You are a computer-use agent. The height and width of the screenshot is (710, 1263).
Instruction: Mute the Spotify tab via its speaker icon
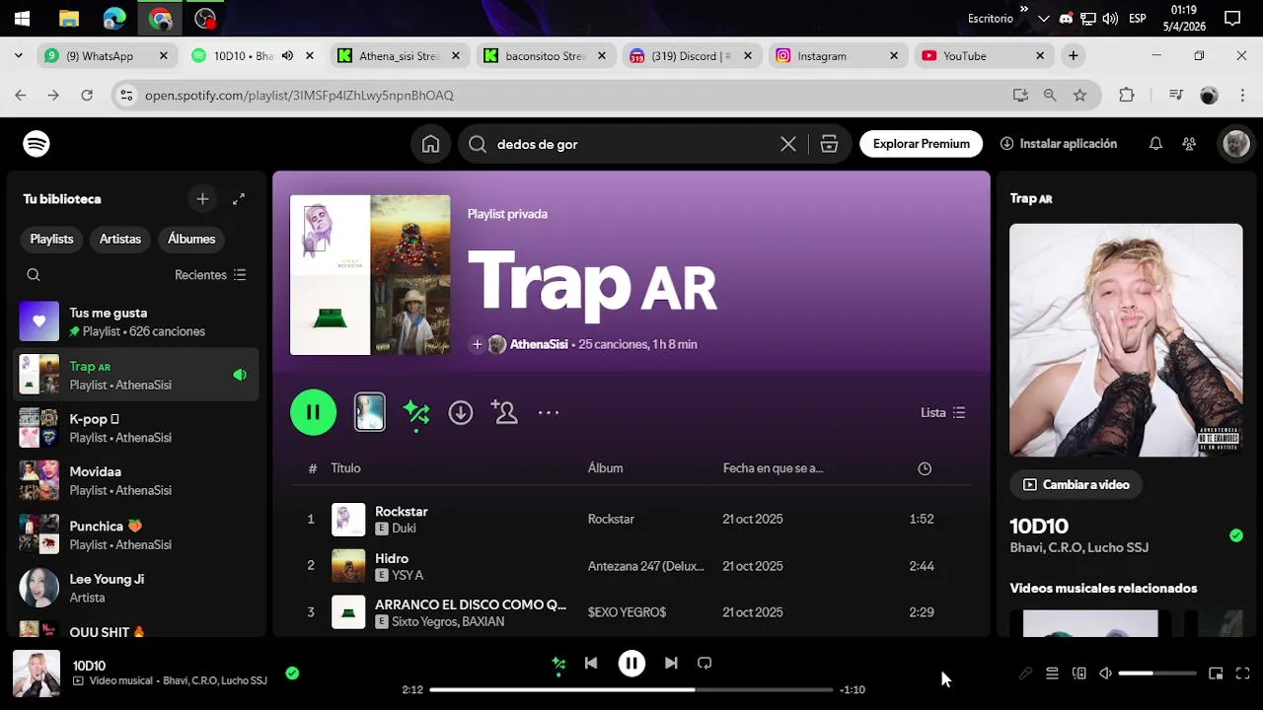pos(287,56)
